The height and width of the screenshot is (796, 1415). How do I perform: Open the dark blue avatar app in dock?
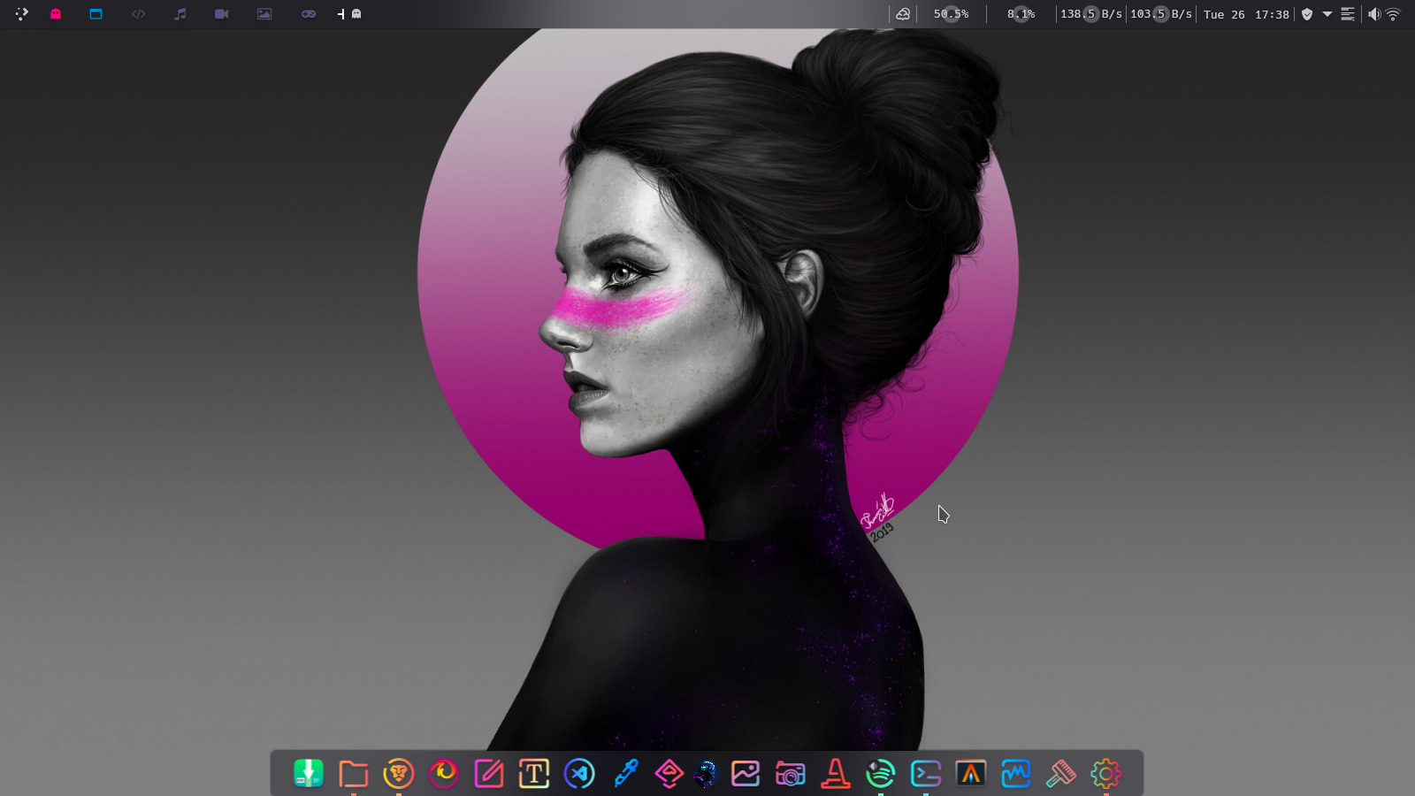(x=706, y=774)
